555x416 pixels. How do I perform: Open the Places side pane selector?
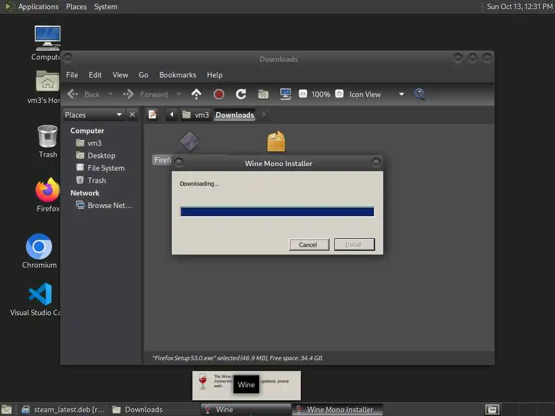[x=94, y=115]
